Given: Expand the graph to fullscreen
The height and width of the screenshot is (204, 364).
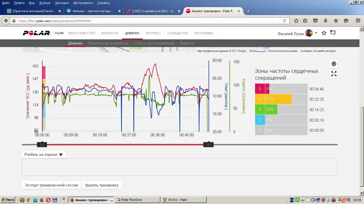Looking at the screenshot, I should (334, 74).
